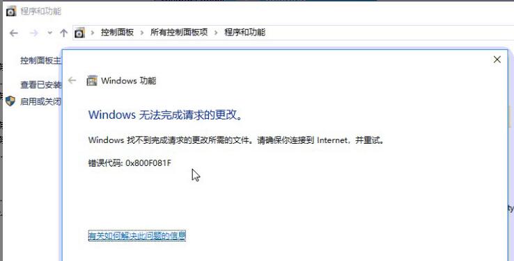
Task: Click the 启用或关闭 Windows 功能 link
Action: [x=40, y=101]
